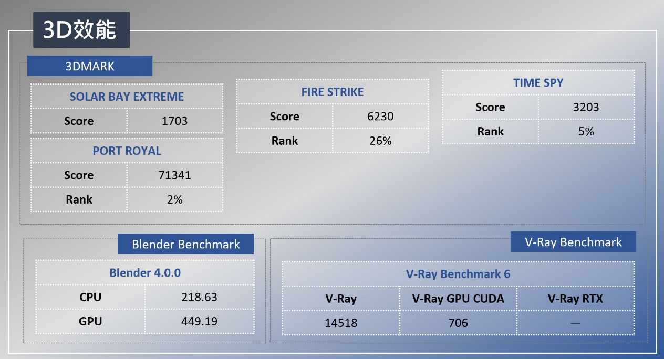Select the 3DMARK section label

point(89,66)
